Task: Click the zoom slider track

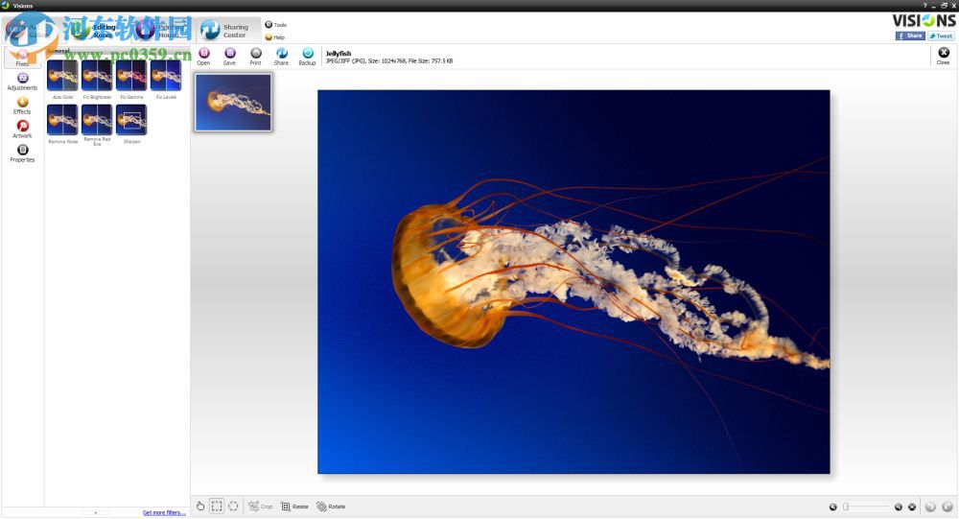Action: tap(867, 507)
